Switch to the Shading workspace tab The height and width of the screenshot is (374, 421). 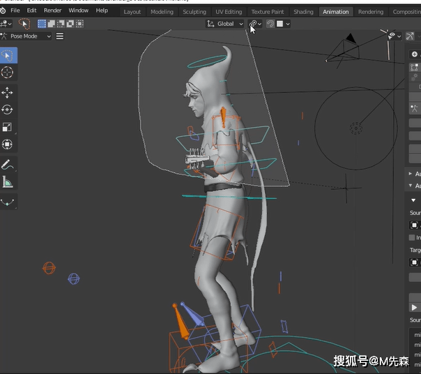click(303, 12)
